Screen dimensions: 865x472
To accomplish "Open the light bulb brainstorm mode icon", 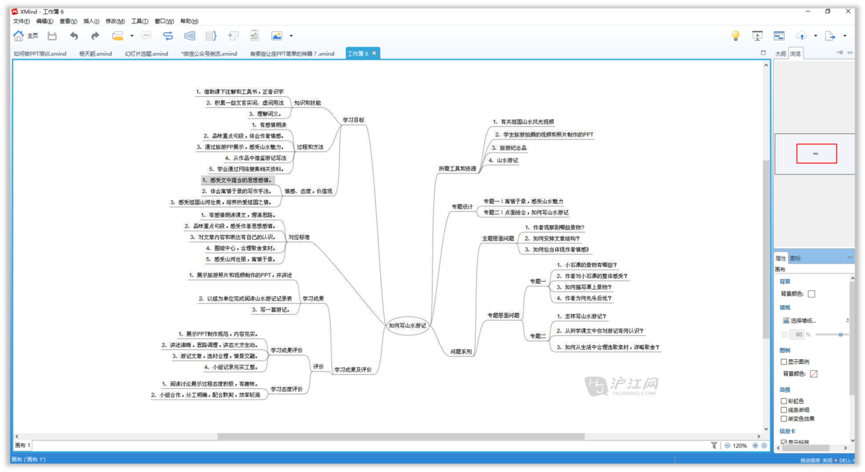I will 735,36.
